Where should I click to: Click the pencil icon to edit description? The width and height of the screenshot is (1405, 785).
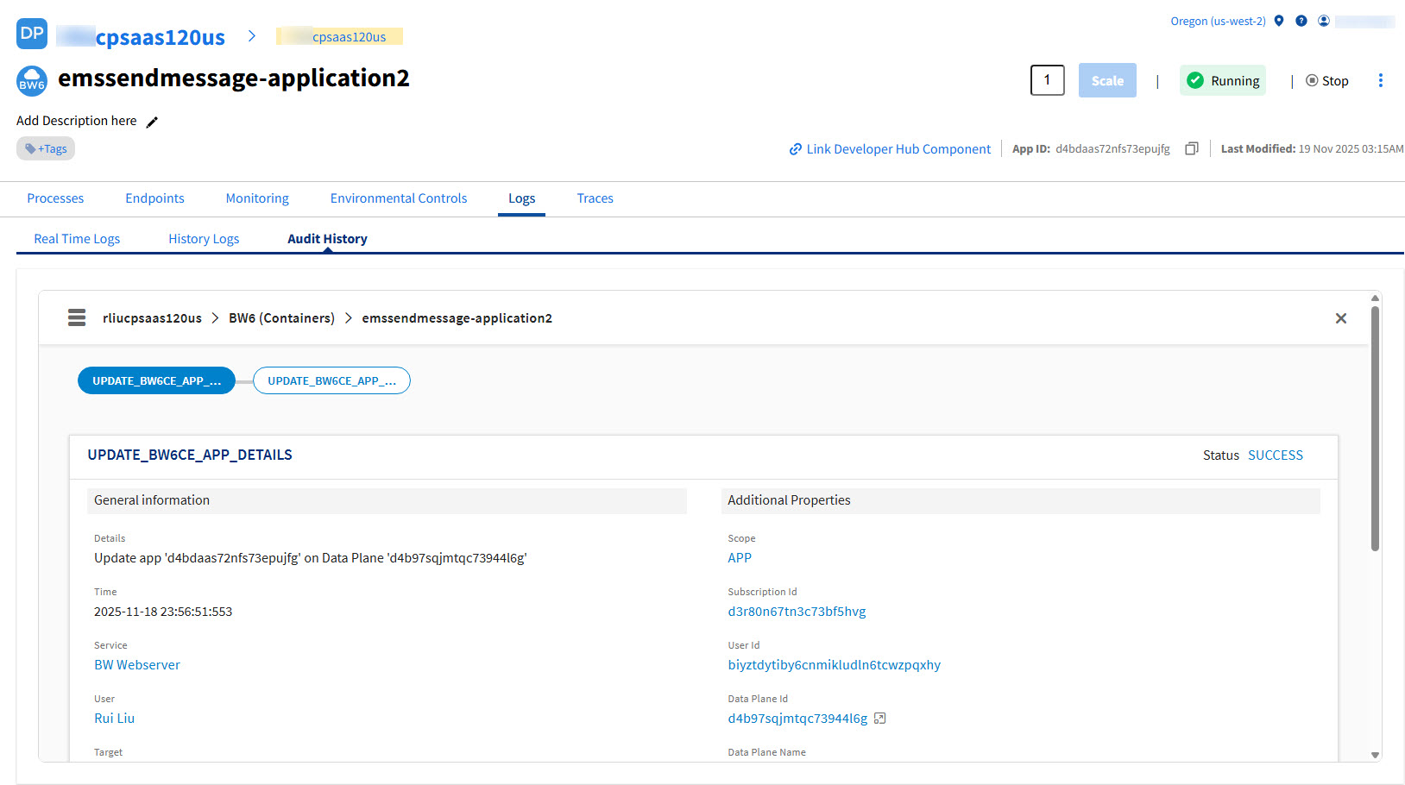coord(152,122)
